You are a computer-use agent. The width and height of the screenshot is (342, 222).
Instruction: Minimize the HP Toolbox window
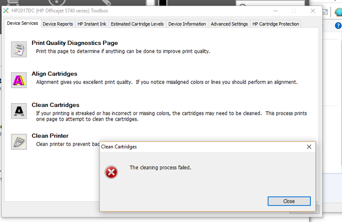click(275, 11)
